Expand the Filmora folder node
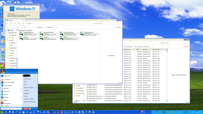The width and height of the screenshot is (203, 114). (x=8, y=50)
